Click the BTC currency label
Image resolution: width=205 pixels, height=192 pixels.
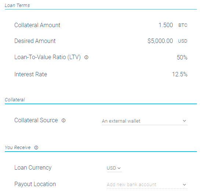183,25
